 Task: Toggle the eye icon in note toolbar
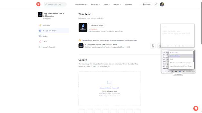tap(176, 72)
